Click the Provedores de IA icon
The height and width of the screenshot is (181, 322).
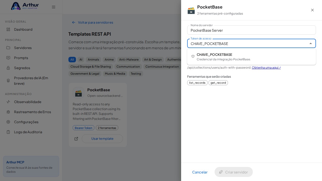pos(8,80)
